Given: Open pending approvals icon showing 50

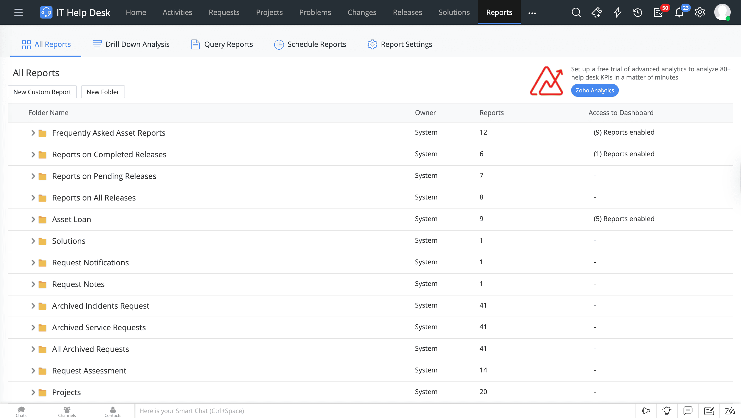Looking at the screenshot, I should (x=658, y=13).
